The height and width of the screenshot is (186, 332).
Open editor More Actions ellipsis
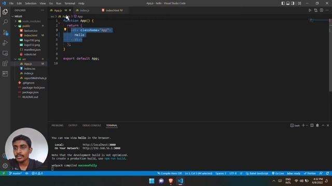pyautogui.click(x=327, y=10)
